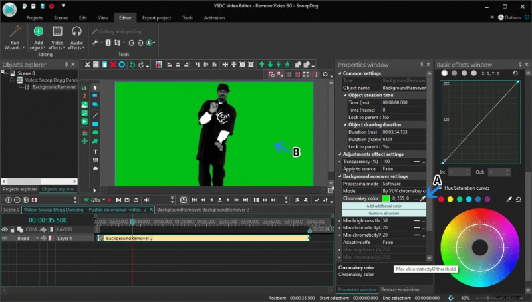Open the Export project tab

156,18
